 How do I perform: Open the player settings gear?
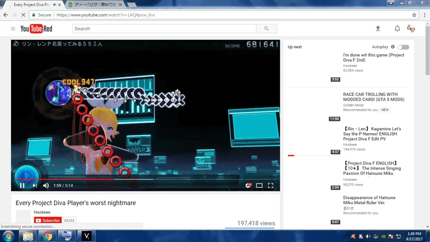point(248,186)
